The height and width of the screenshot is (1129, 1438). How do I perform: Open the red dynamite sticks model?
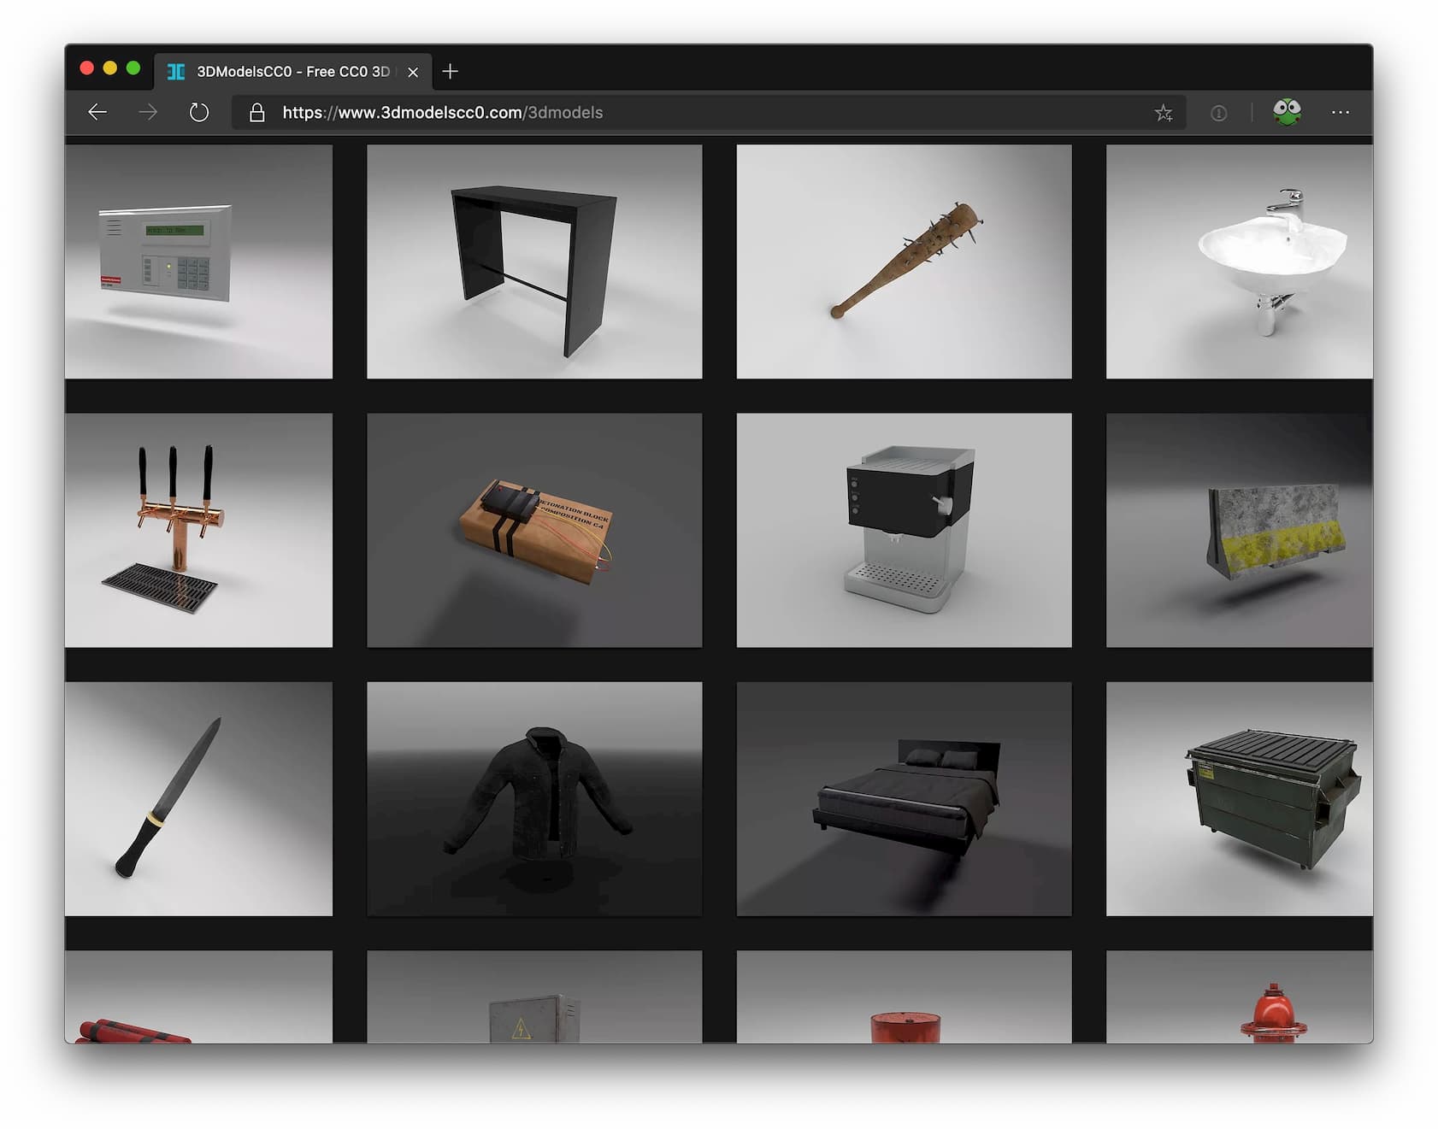[x=198, y=997]
